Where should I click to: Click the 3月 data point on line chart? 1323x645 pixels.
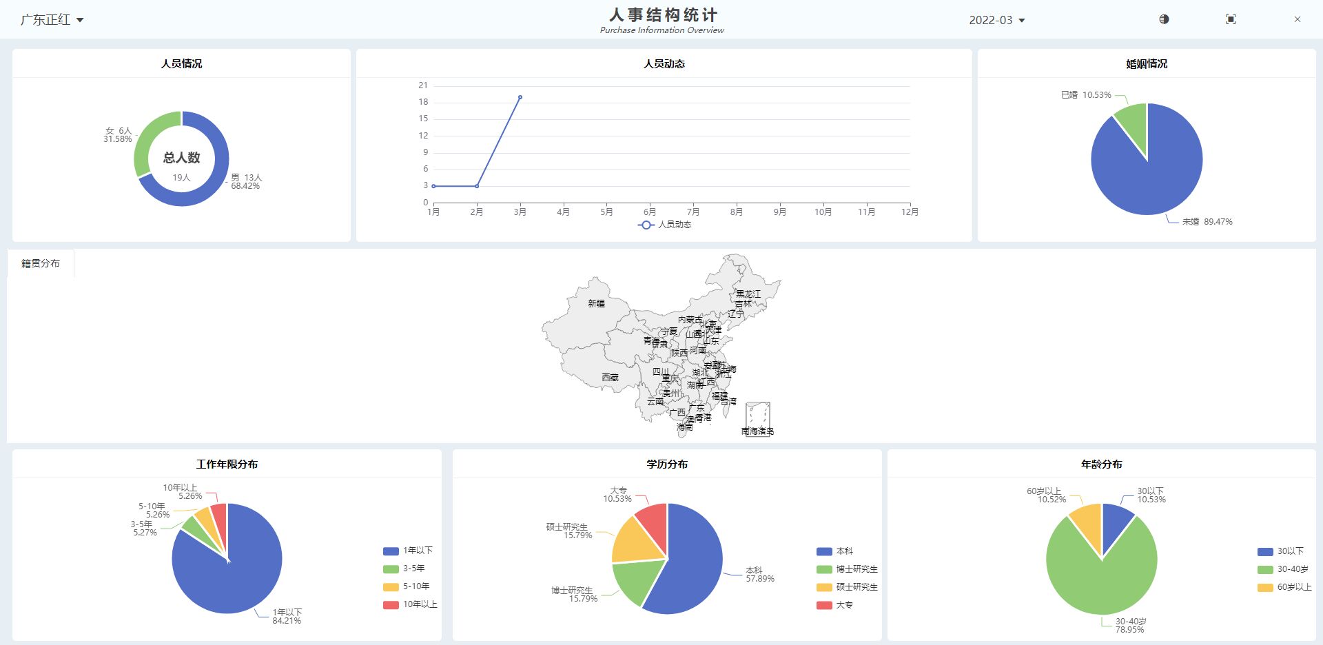[x=520, y=97]
